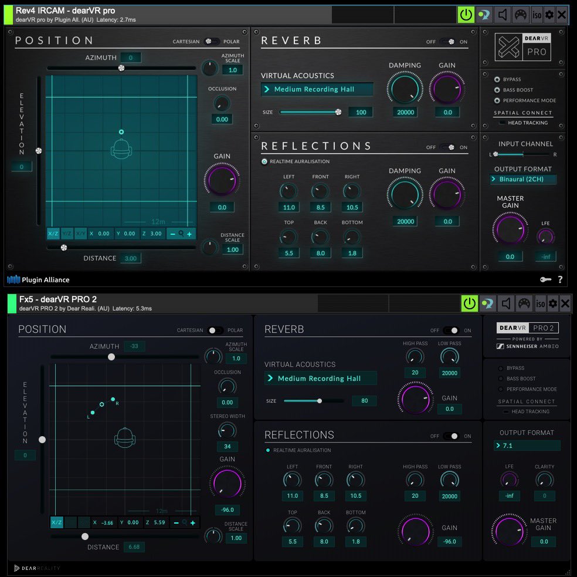Viewport: 577px width, 577px height.
Task: Open Virtual Acoustics preset list in dearVR pro
Action: click(317, 89)
